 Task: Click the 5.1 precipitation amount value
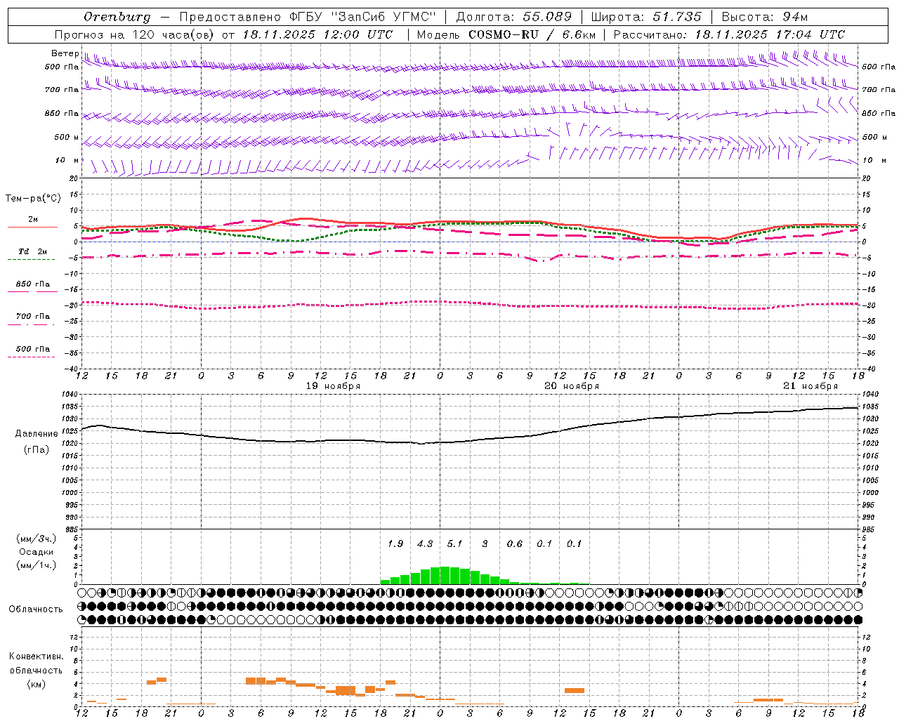click(x=455, y=544)
